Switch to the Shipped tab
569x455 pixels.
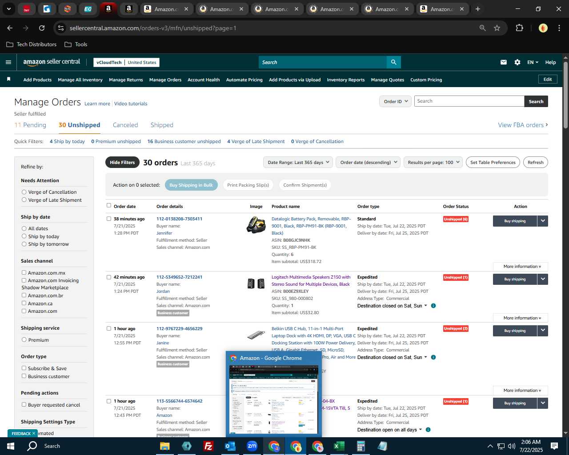pyautogui.click(x=162, y=125)
